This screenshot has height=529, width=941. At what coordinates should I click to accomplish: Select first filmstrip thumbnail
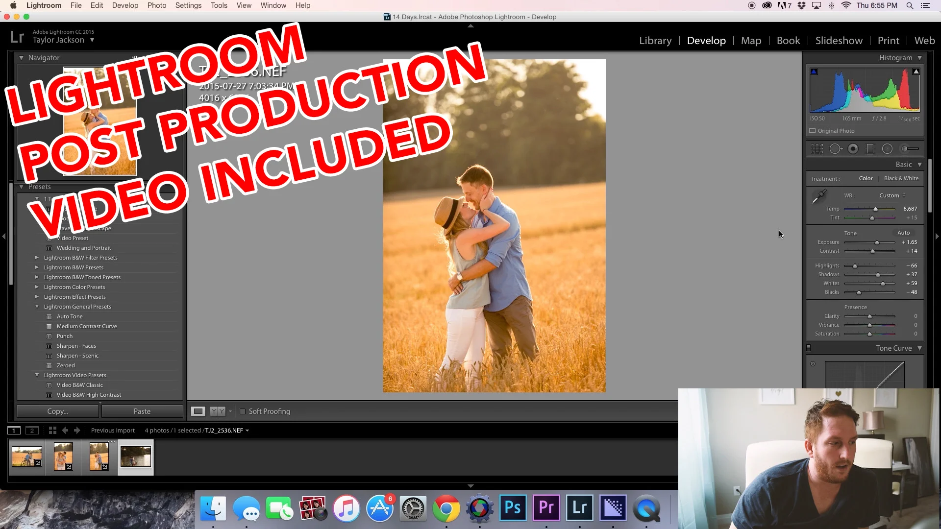(x=27, y=457)
